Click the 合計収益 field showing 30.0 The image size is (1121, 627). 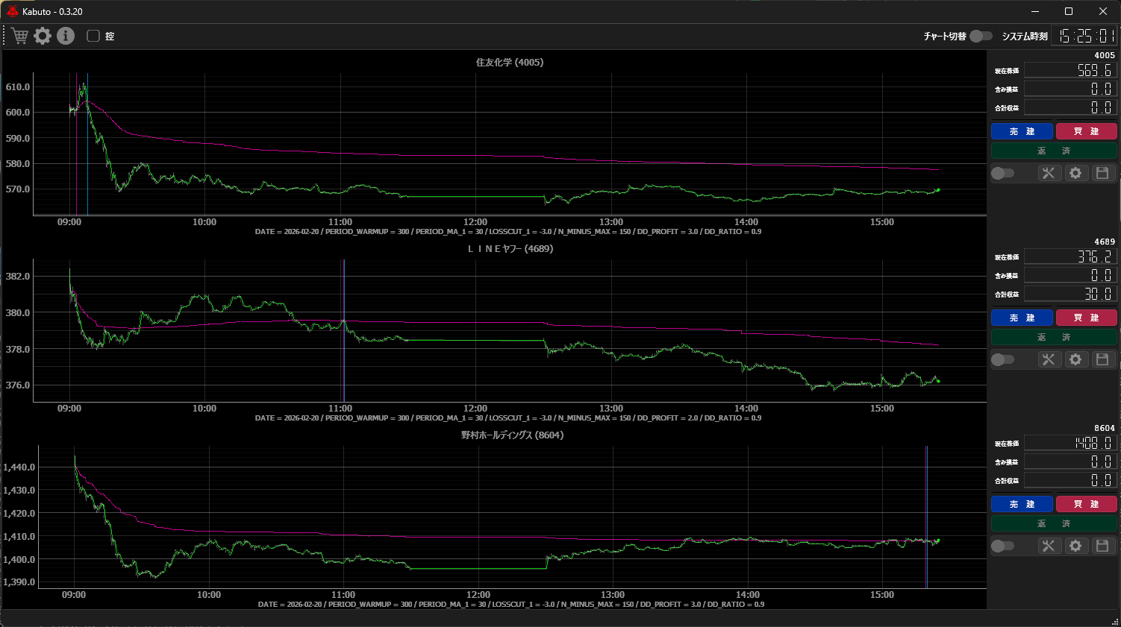pyautogui.click(x=1070, y=294)
